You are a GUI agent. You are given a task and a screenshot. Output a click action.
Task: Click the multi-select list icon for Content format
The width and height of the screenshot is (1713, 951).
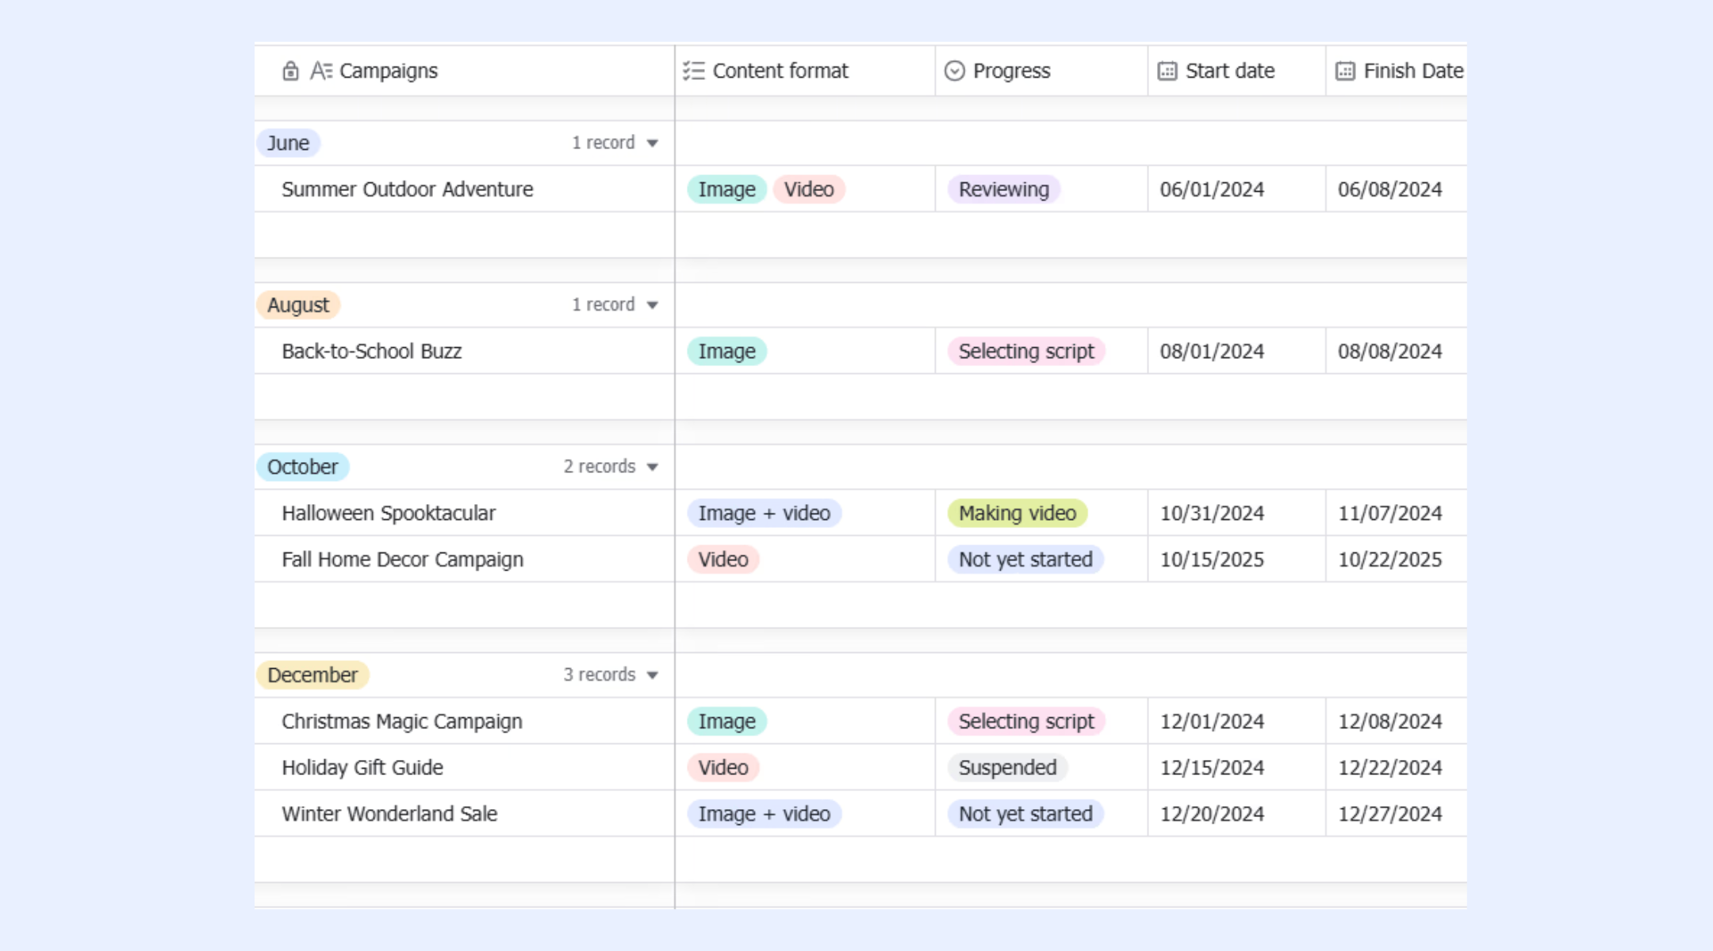click(694, 71)
